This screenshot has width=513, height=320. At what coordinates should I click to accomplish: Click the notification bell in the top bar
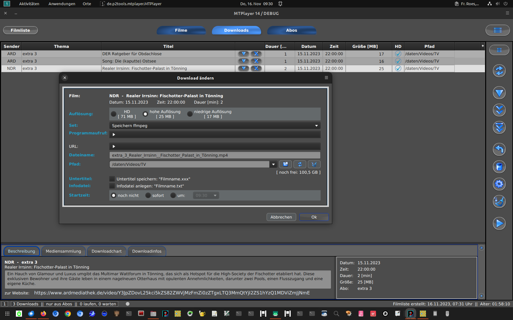(280, 4)
